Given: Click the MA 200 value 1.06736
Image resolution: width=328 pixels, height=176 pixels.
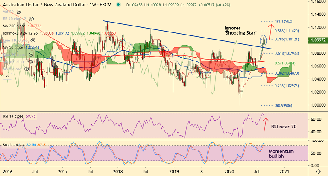Looking at the screenshot, I should click(x=35, y=26).
